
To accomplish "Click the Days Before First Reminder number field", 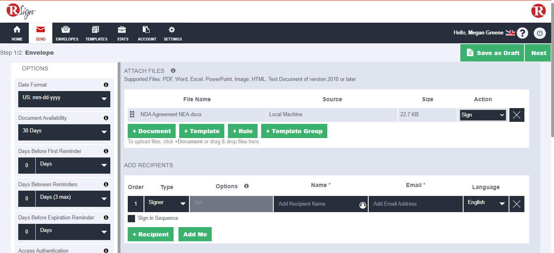I will pyautogui.click(x=27, y=165).
